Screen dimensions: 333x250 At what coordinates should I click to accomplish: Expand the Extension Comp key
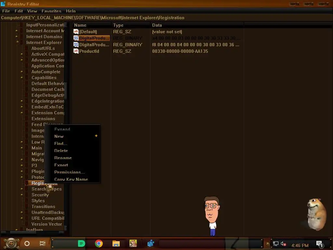coord(22,113)
